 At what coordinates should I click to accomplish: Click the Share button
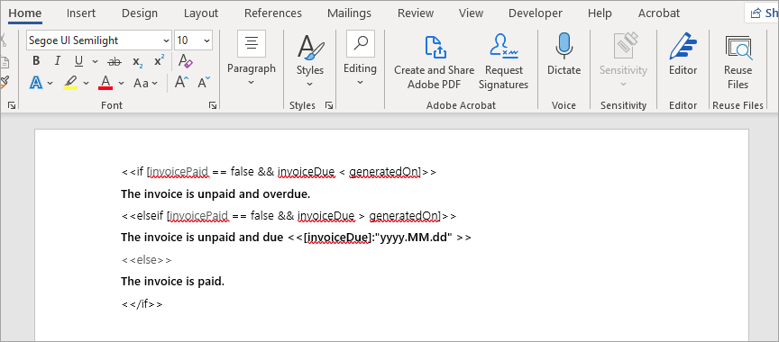[763, 13]
